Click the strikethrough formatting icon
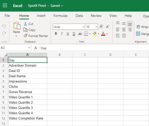Screen dimensions: 149x126 [x=80, y=34]
